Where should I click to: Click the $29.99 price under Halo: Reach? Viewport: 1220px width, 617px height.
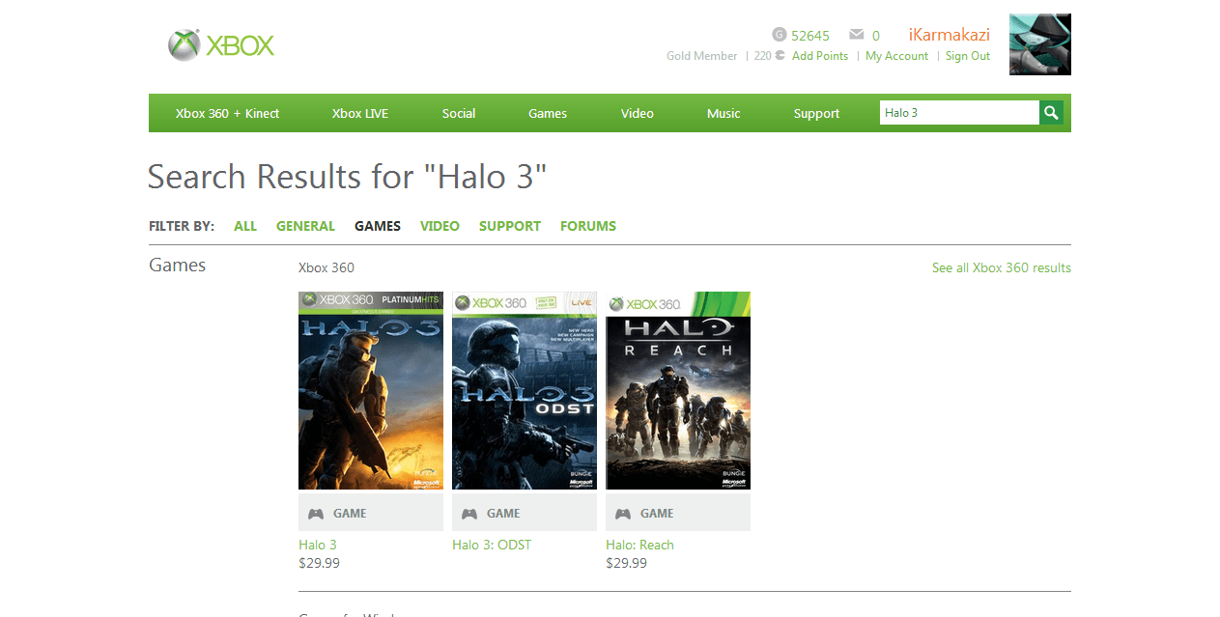(626, 563)
